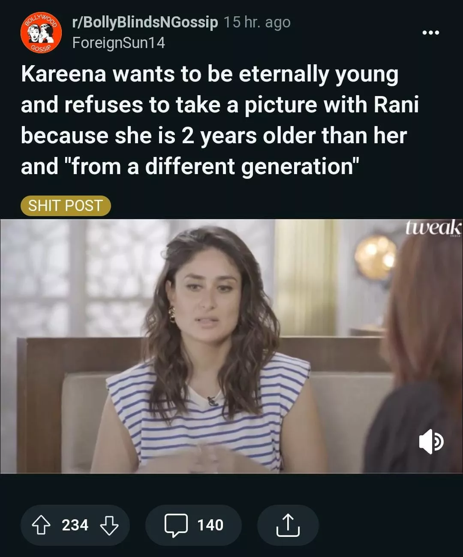
Task: Click the 234 vote score count
Action: [x=75, y=525]
